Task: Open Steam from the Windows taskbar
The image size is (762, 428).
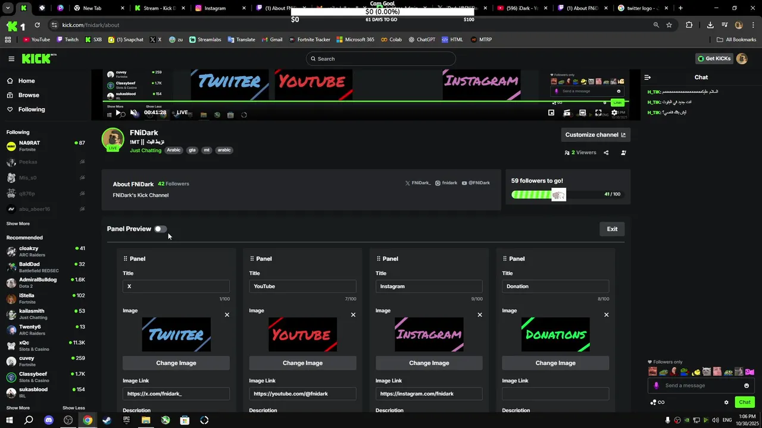Action: (x=107, y=420)
